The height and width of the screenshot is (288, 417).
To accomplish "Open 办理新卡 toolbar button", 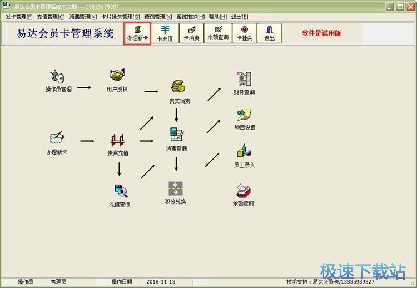I will 137,33.
